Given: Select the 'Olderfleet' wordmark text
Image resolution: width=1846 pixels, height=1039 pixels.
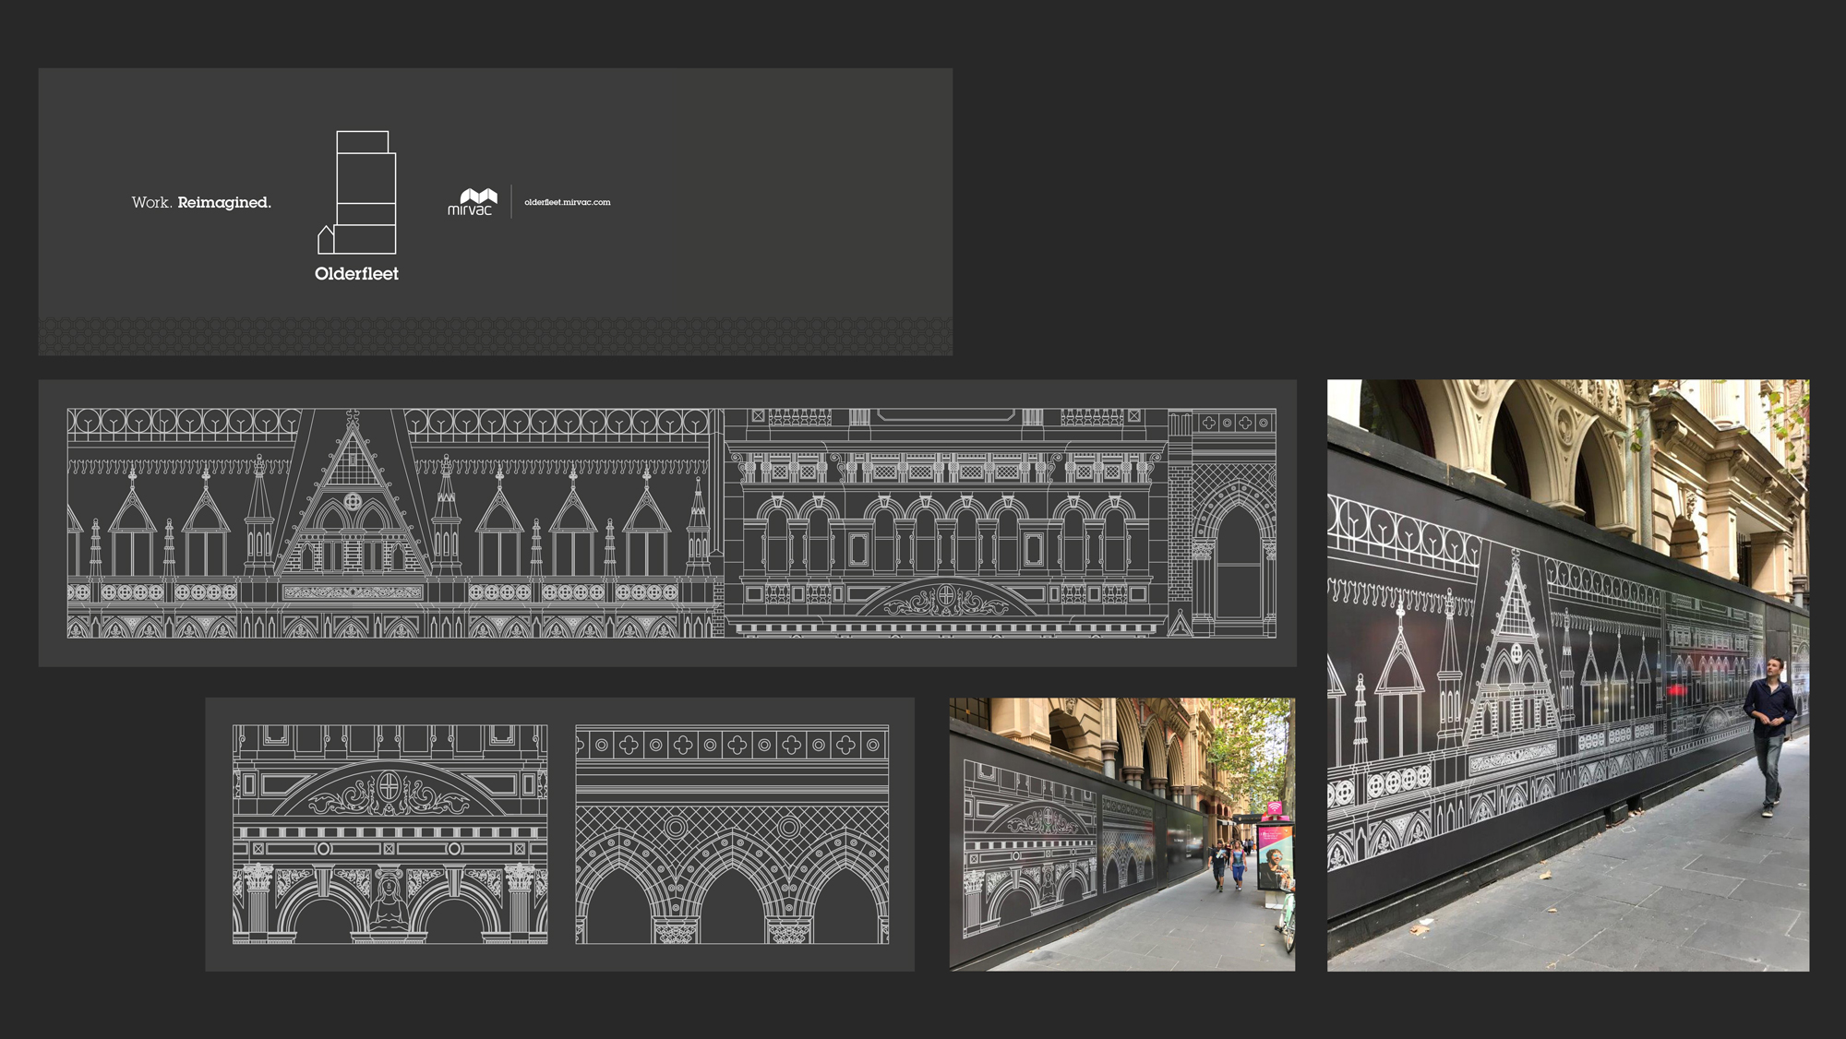Looking at the screenshot, I should [356, 273].
